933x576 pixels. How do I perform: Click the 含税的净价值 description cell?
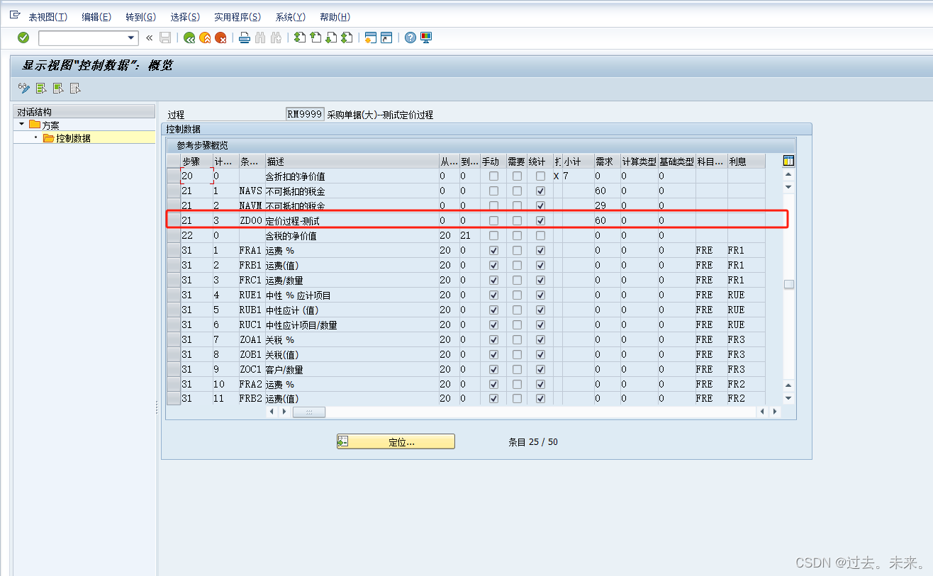[x=352, y=236]
